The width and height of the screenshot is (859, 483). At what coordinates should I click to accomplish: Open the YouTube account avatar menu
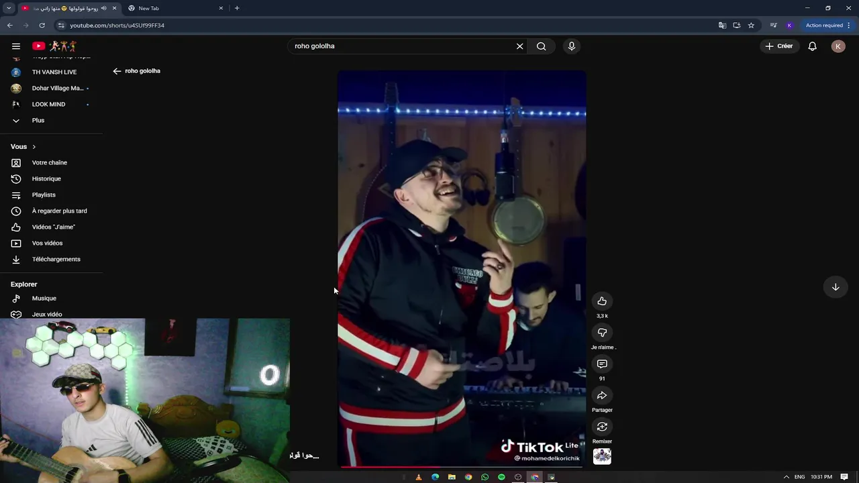[838, 46]
